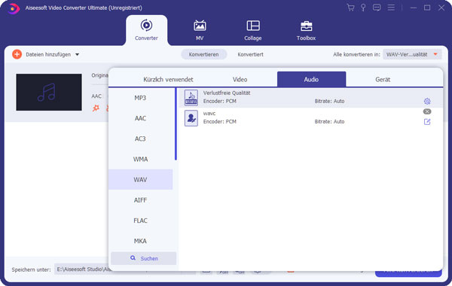The width and height of the screenshot is (452, 286).
Task: Delete the wavc custom profile
Action: click(x=427, y=111)
